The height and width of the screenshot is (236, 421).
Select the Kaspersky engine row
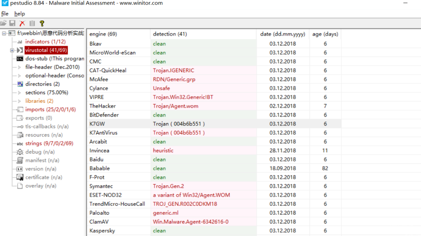[214, 231]
